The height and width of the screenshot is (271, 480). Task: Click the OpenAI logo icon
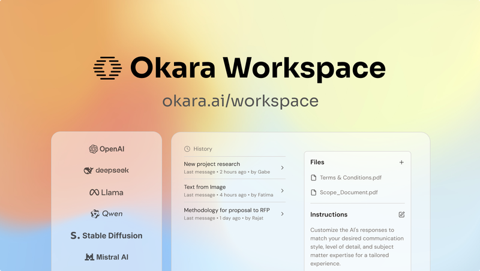tap(94, 149)
